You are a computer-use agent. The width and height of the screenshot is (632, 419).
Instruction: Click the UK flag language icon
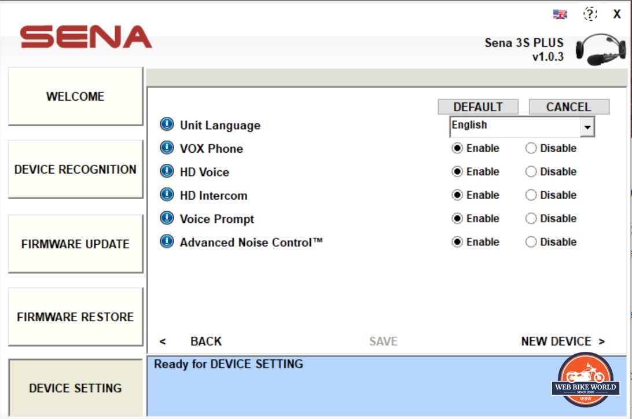pos(560,14)
